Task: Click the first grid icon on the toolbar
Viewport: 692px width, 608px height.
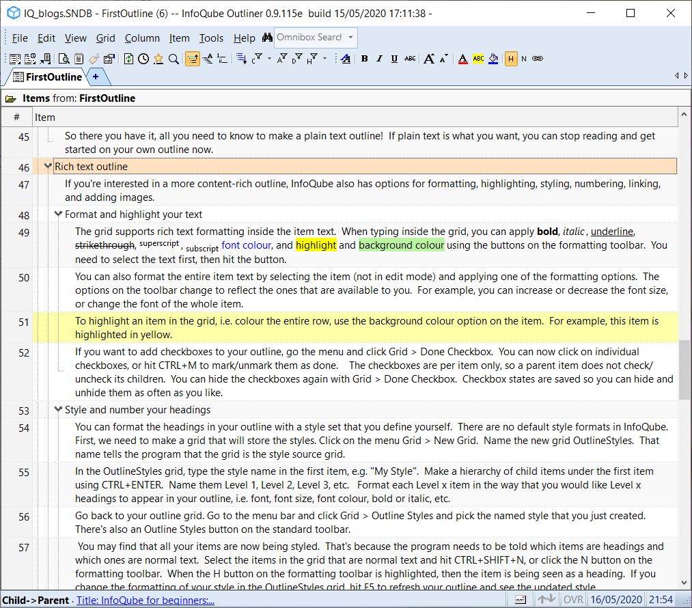Action: click(x=15, y=59)
